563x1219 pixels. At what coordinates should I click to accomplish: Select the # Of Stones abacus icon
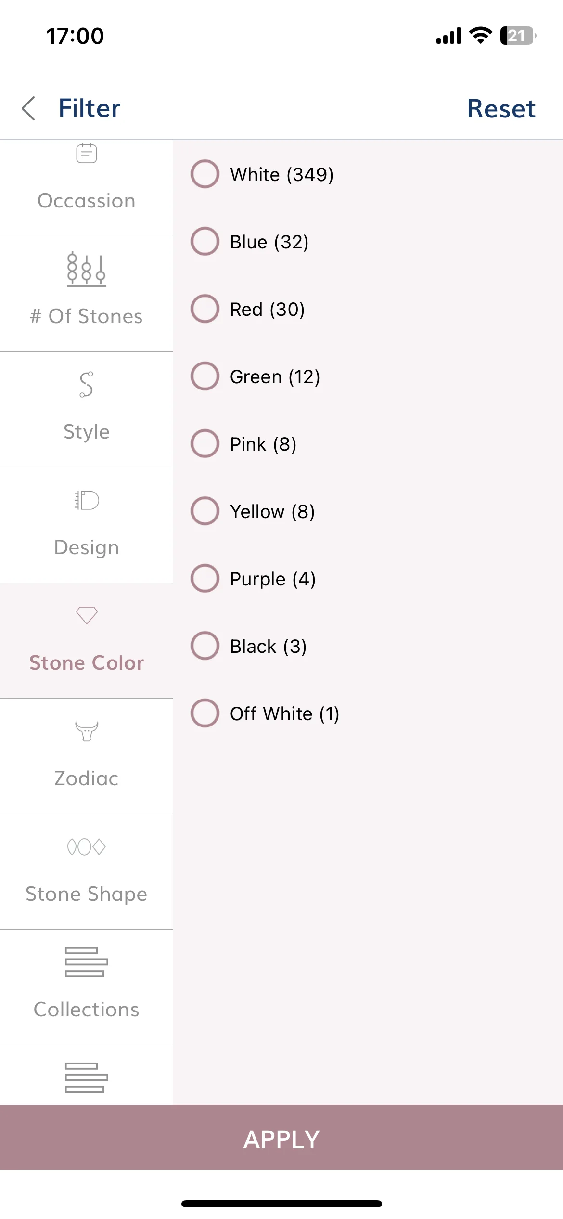point(87,269)
